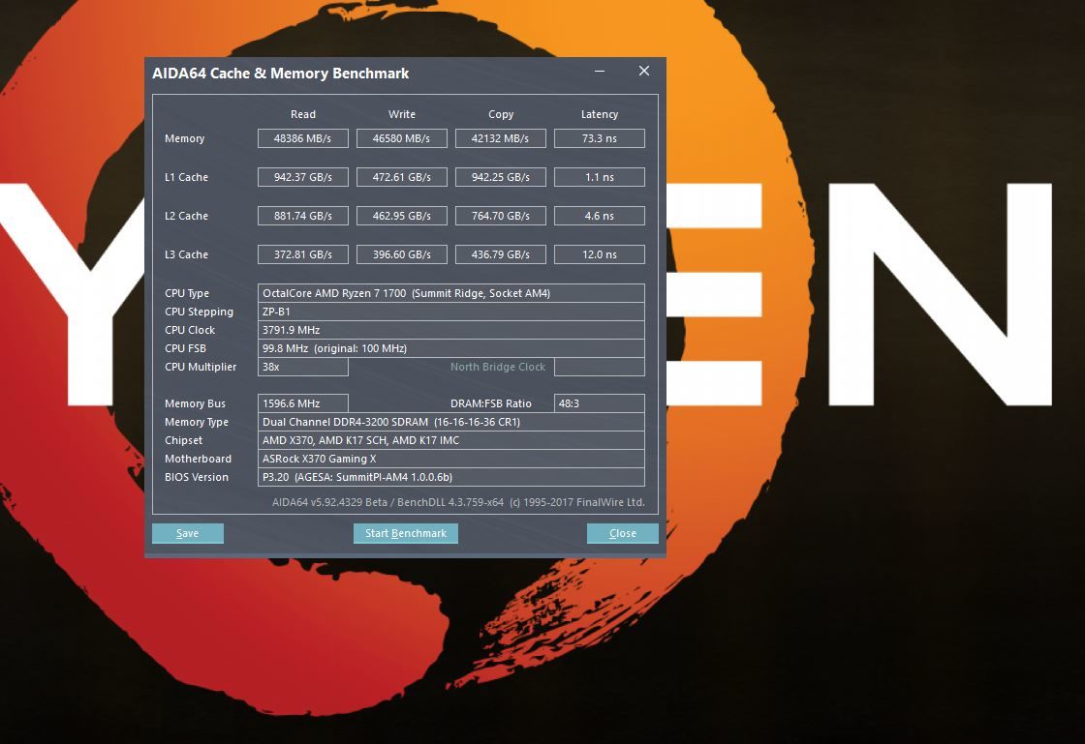
Task: Click Memory Bus value 1596.6 MHz
Action: point(303,403)
